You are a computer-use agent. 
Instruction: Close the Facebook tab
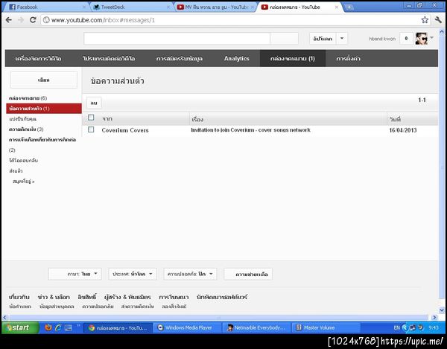click(84, 7)
